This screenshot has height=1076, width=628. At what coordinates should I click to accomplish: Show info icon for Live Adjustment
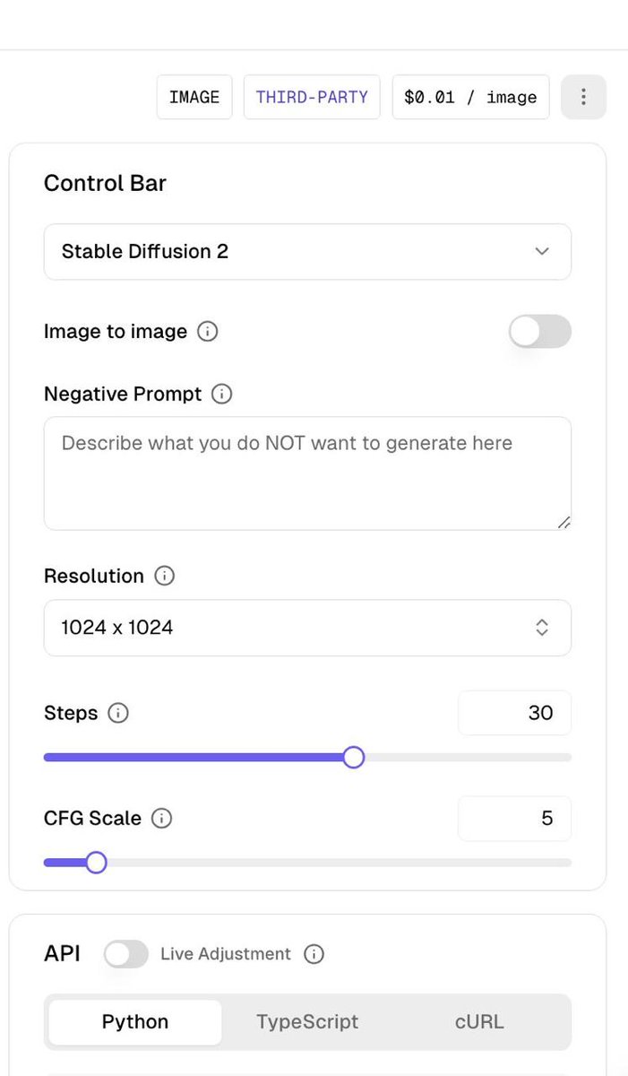[x=314, y=954]
